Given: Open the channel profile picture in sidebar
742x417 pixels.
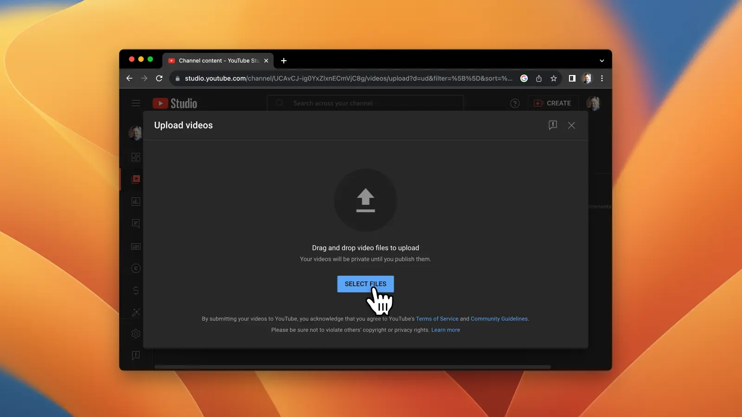Looking at the screenshot, I should [135, 133].
